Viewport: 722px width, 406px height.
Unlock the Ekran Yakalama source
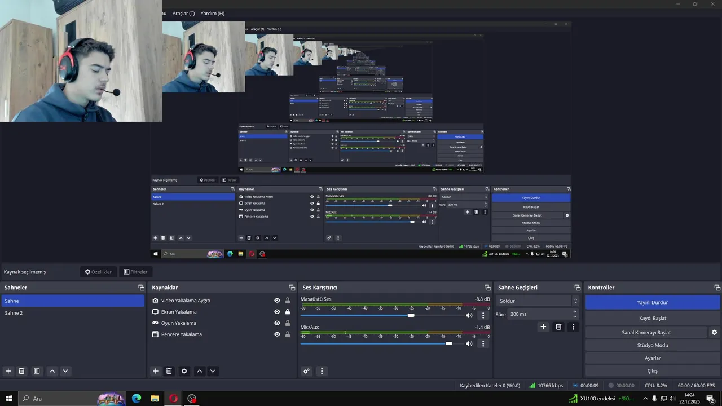288,312
